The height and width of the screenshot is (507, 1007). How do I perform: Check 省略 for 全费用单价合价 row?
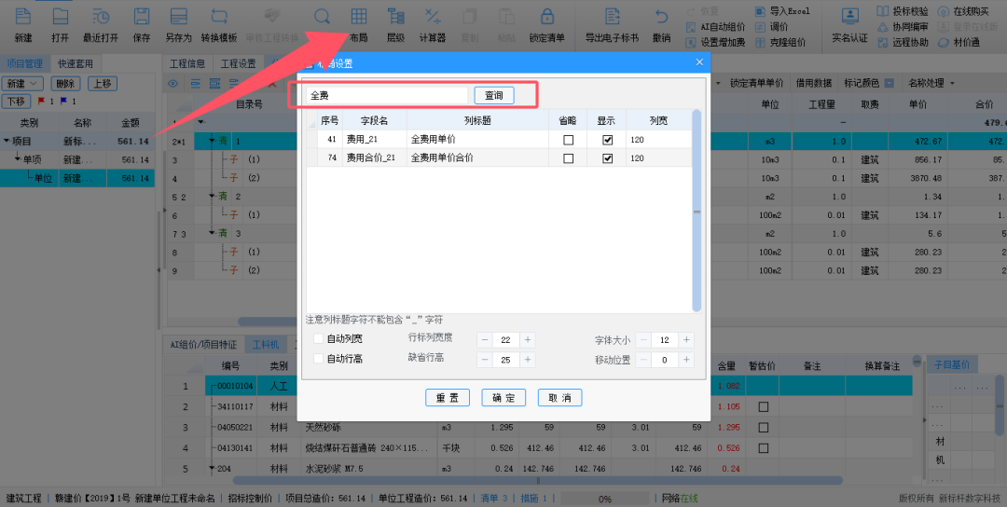click(x=568, y=158)
